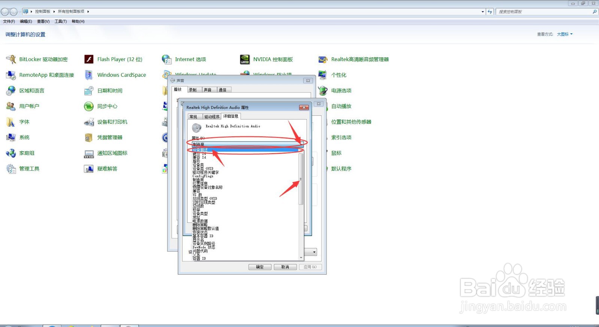Open dropdown at 声音 window bottom right
This screenshot has width=599, height=327.
click(x=314, y=252)
